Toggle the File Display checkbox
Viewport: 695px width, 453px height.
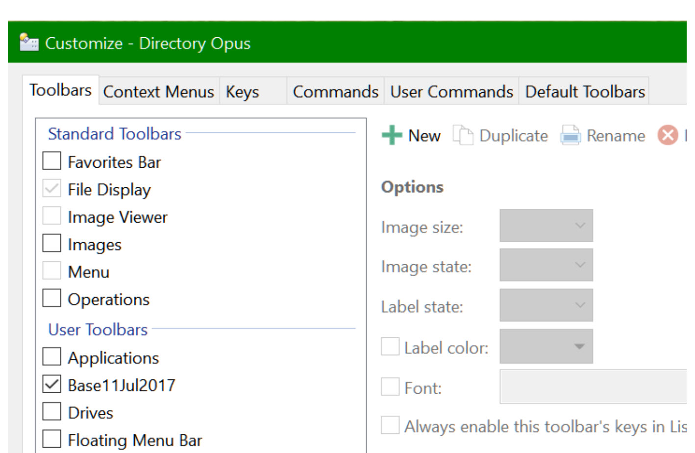coord(52,188)
